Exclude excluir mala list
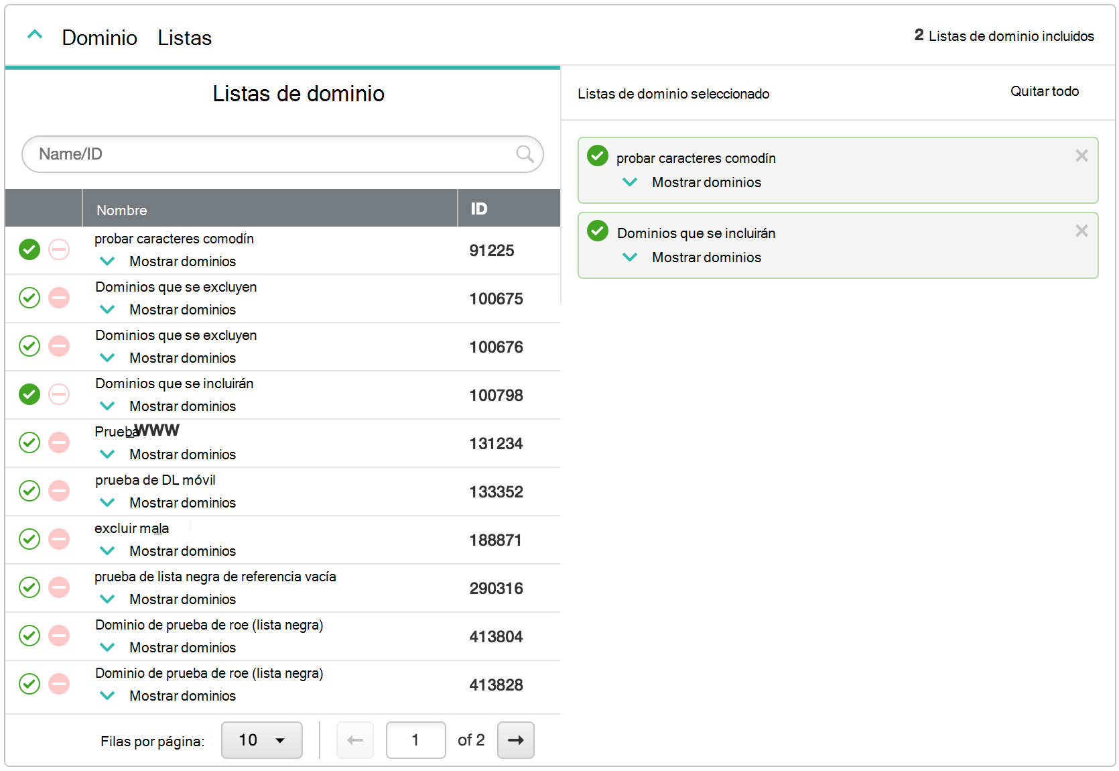The height and width of the screenshot is (771, 1119). [x=59, y=539]
